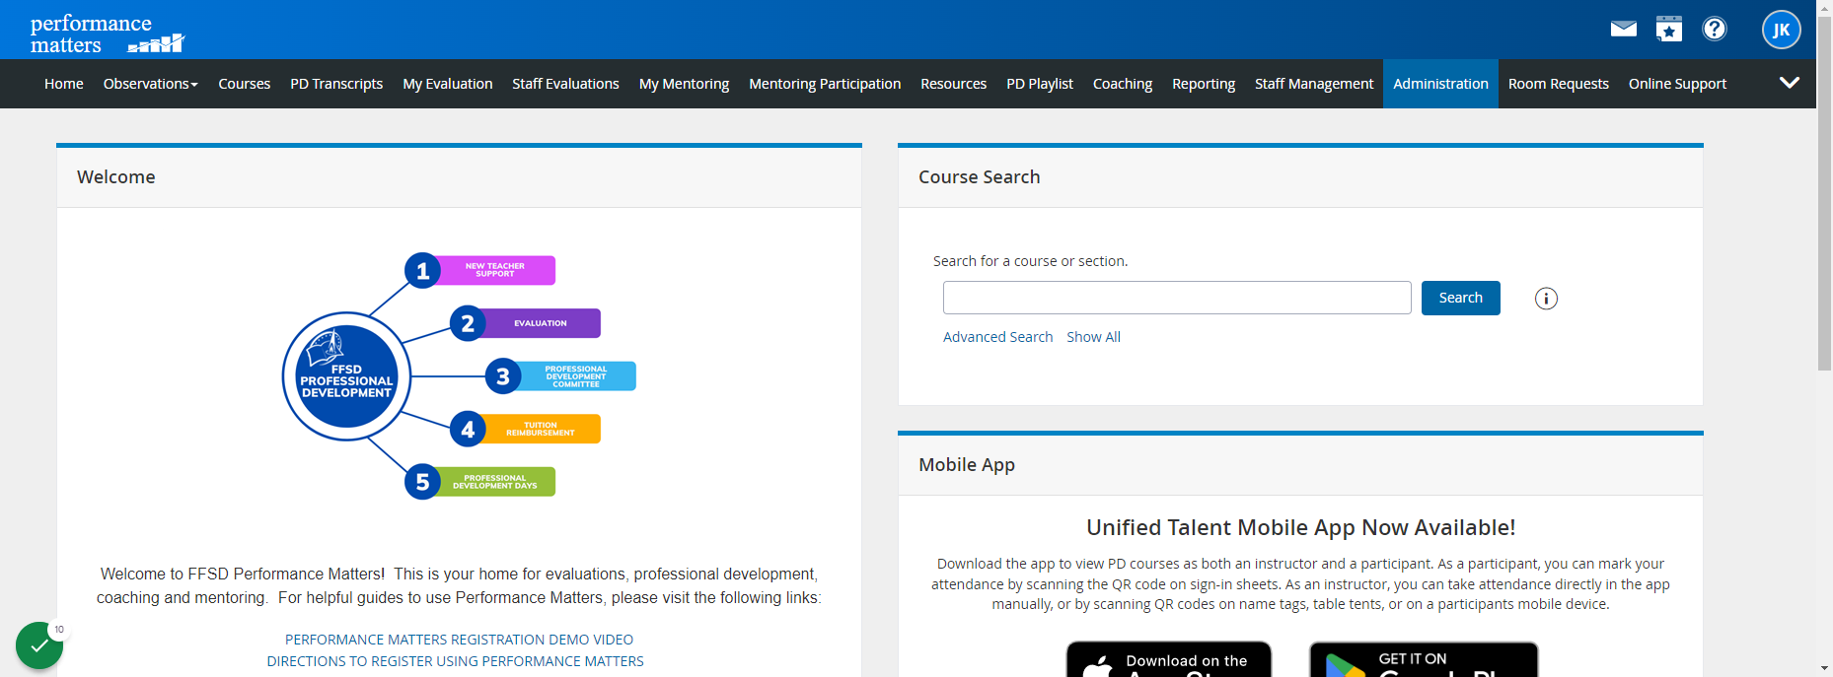This screenshot has width=1833, height=677.
Task: Click the New Teacher Support graphic item
Action: click(x=480, y=270)
